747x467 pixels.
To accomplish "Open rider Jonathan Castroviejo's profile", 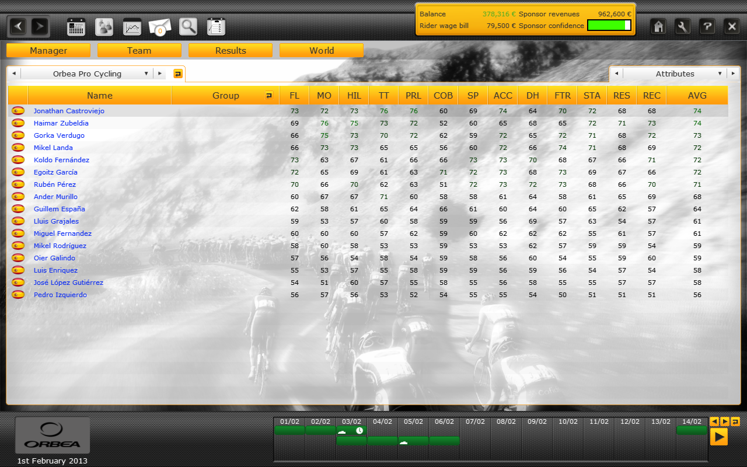I will [69, 111].
